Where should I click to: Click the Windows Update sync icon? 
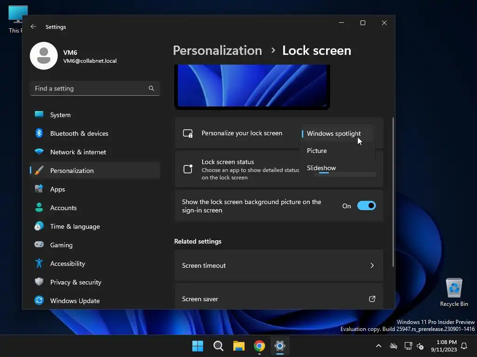tap(39, 300)
